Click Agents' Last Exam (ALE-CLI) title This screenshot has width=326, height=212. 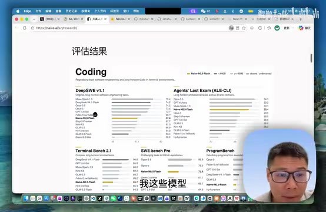click(x=202, y=90)
